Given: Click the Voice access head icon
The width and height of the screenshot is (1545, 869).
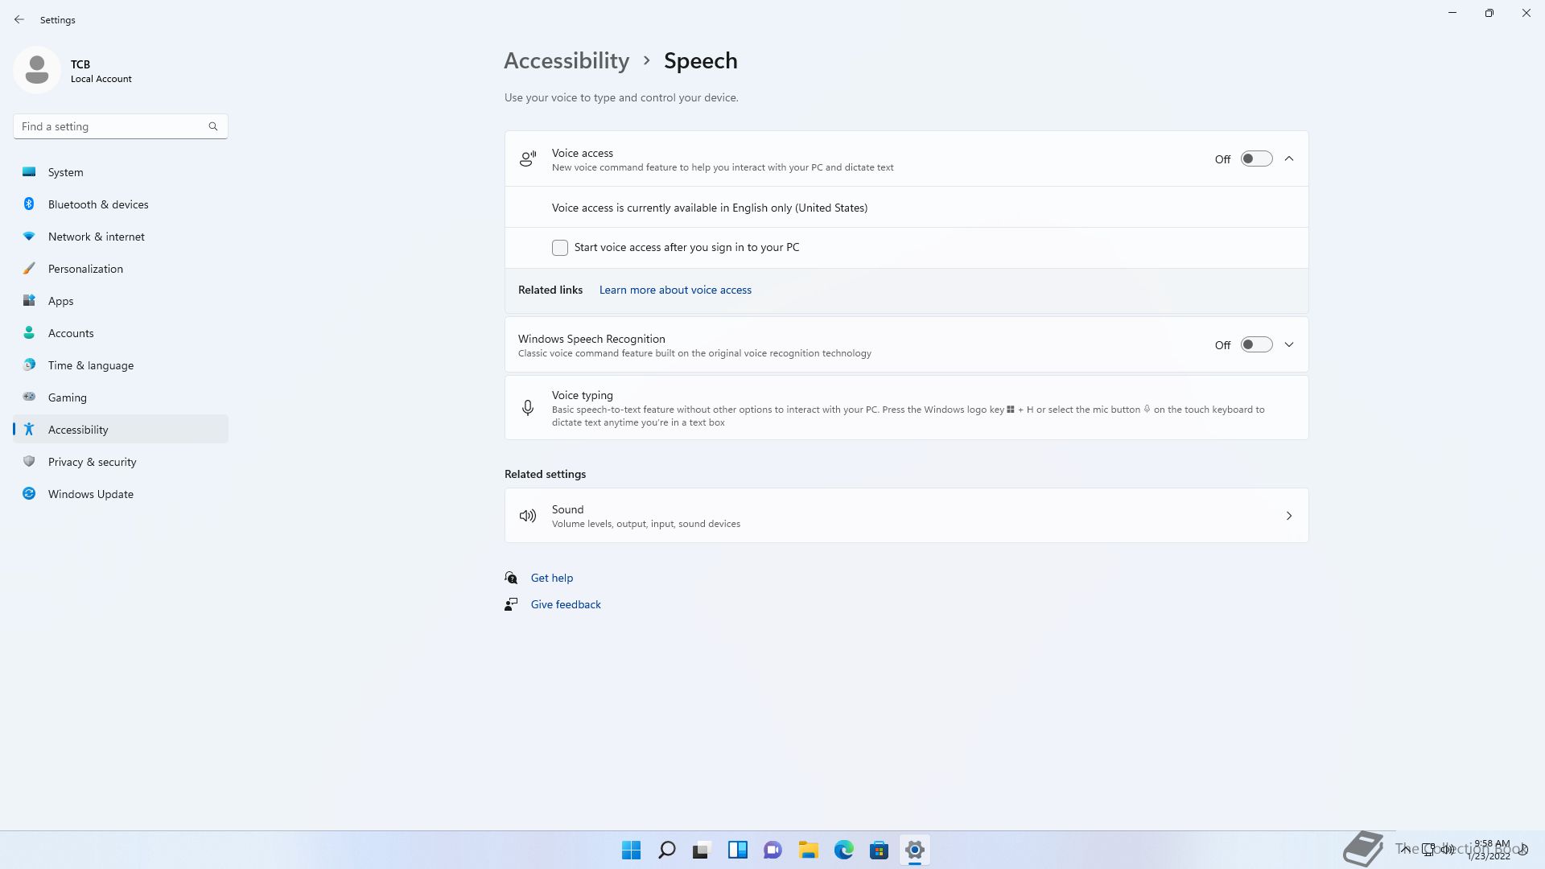Looking at the screenshot, I should (528, 159).
